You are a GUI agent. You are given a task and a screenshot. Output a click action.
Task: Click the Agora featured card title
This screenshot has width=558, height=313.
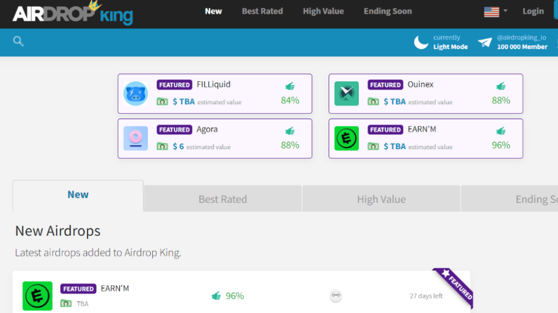(x=207, y=129)
